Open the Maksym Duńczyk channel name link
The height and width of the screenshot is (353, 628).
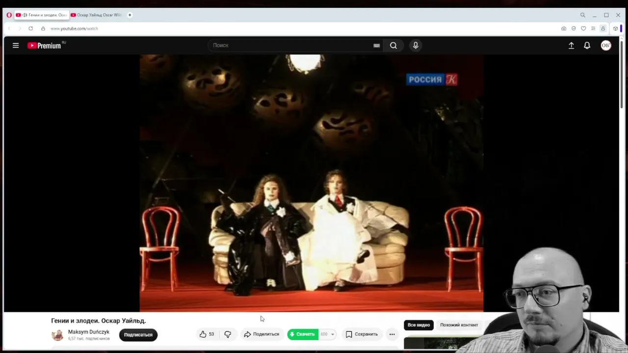pos(89,332)
